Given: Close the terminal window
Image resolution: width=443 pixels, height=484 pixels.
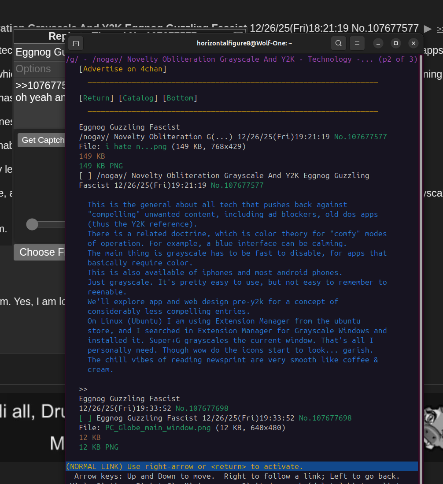Looking at the screenshot, I should click(413, 43).
